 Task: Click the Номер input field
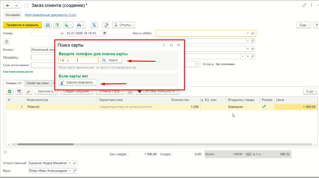[x=44, y=33]
